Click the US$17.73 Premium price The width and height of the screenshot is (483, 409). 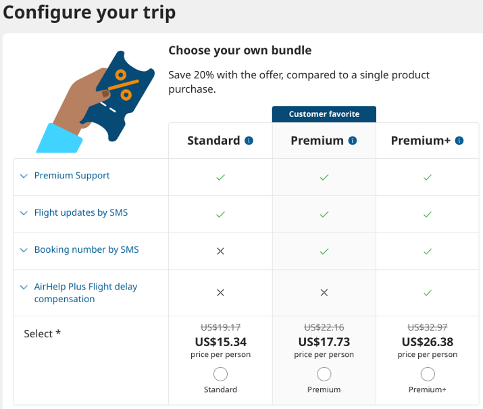click(x=324, y=342)
